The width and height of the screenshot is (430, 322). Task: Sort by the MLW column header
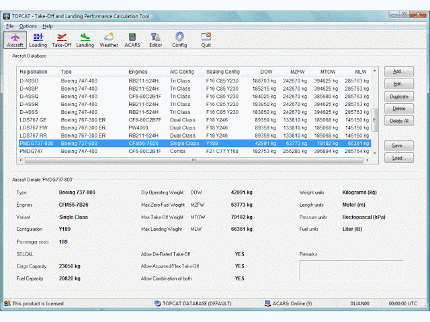point(361,72)
